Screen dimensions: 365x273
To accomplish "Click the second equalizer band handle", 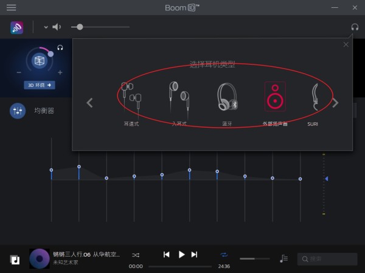I will pyautogui.click(x=79, y=167).
